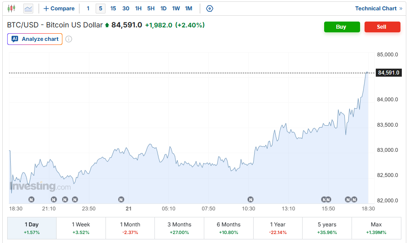Viewport: 409px width, 243px height.
Task: Set interval to 1 minute
Action: 88,9
